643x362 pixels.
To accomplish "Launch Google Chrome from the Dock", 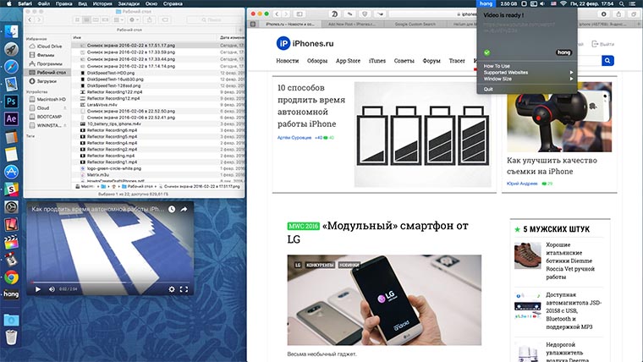I will coord(11,277).
